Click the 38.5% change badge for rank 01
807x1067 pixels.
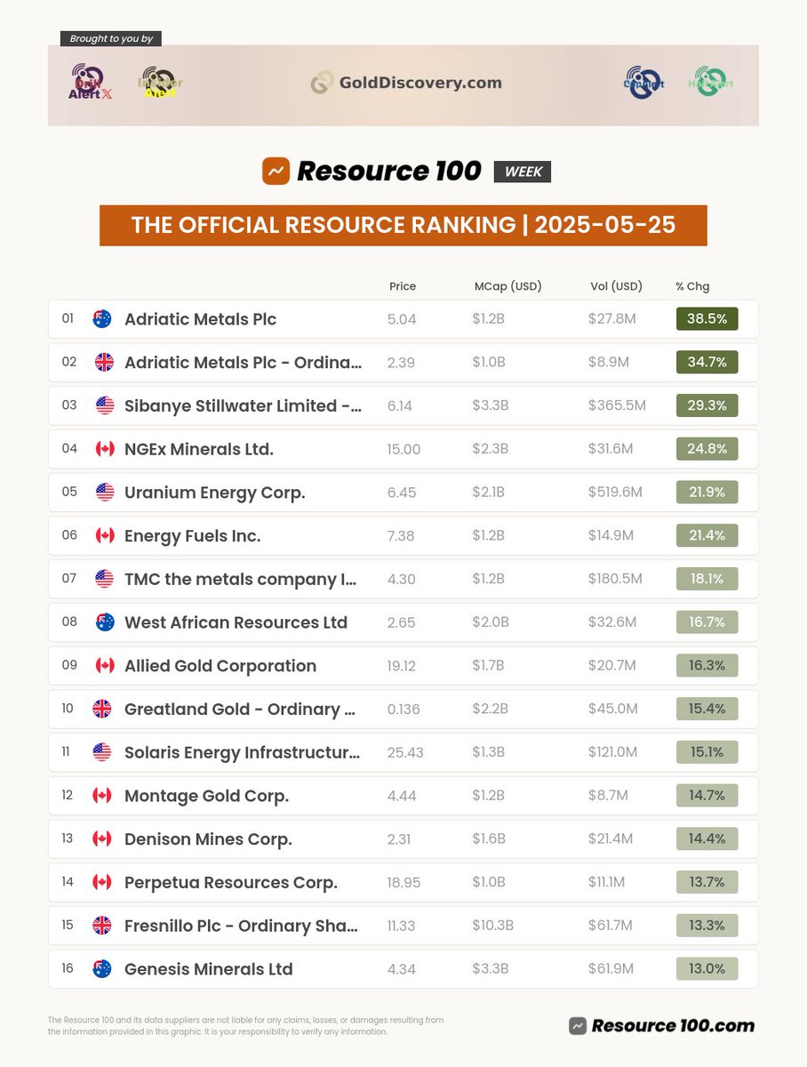pos(707,318)
